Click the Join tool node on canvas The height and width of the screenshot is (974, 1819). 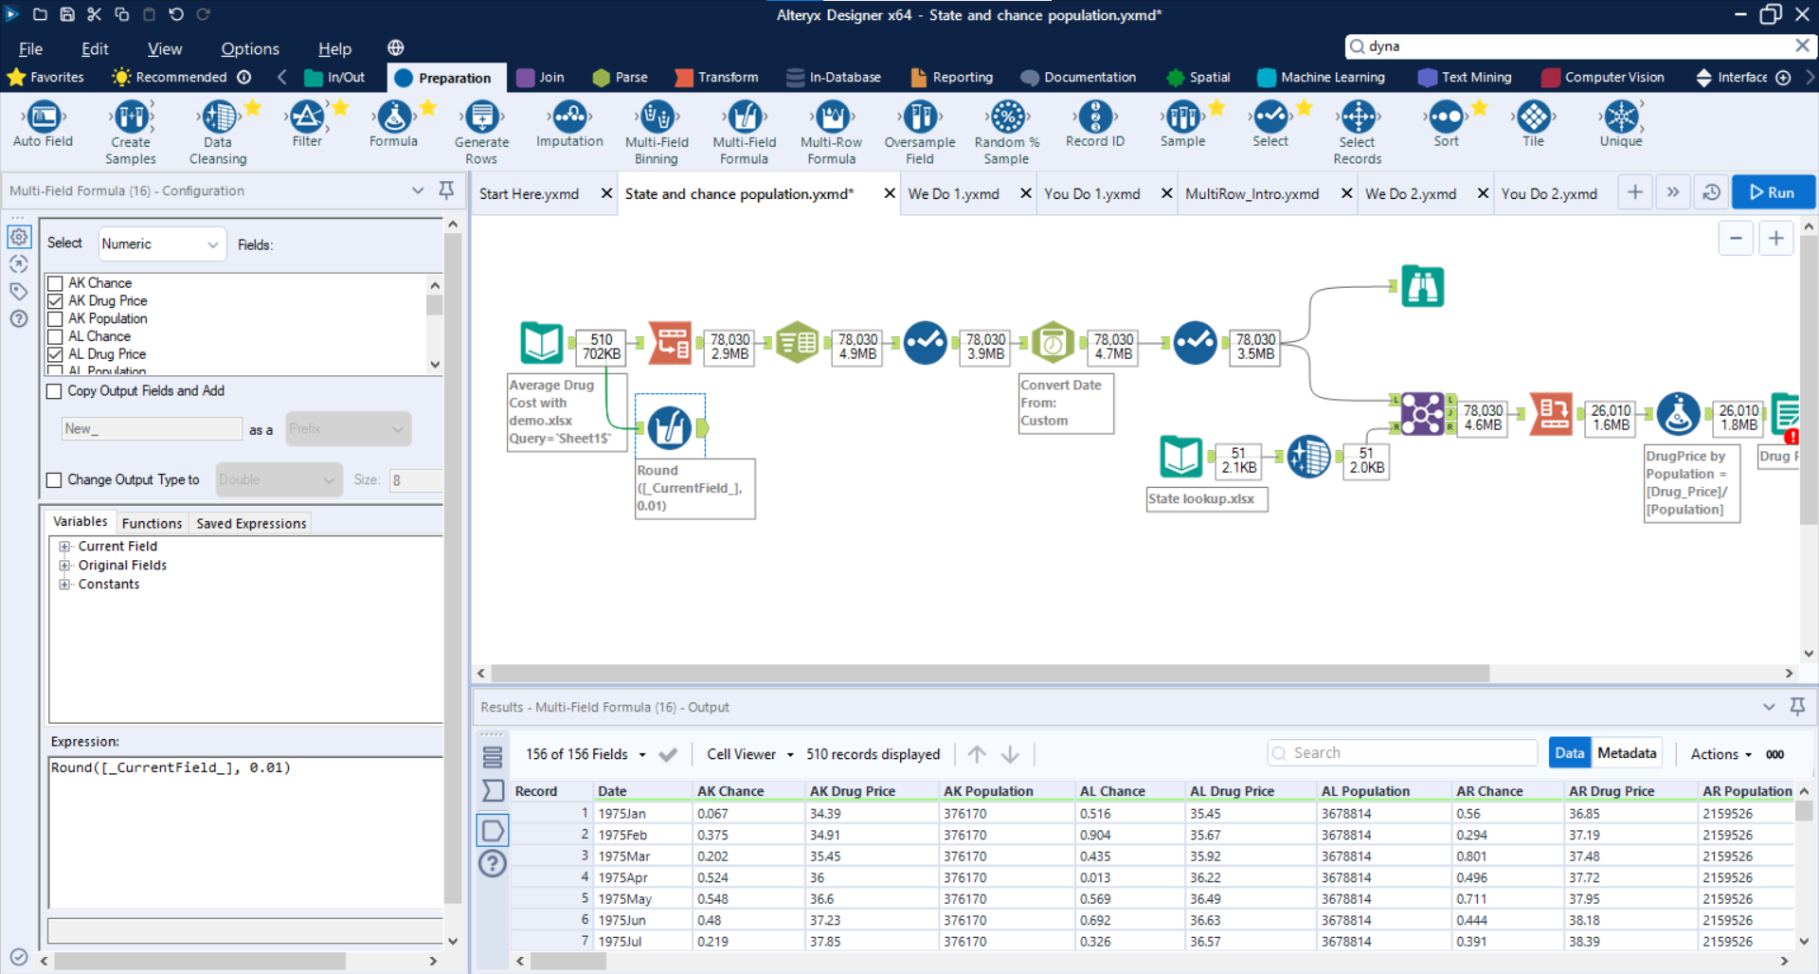1422,414
